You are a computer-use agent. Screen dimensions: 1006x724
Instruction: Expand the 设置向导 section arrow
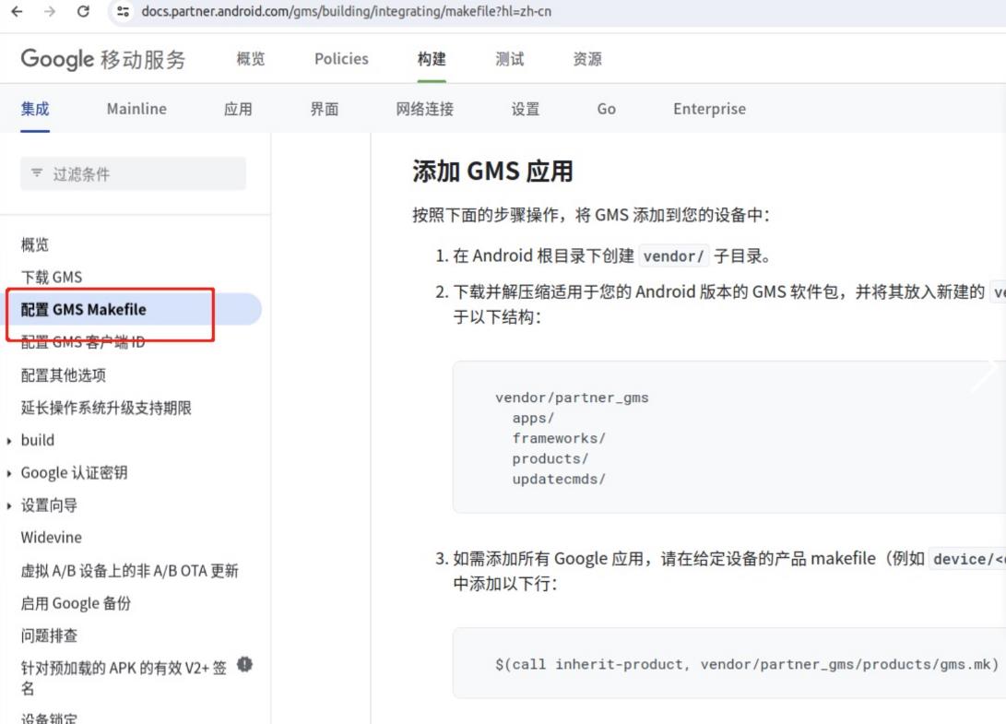[x=9, y=506]
